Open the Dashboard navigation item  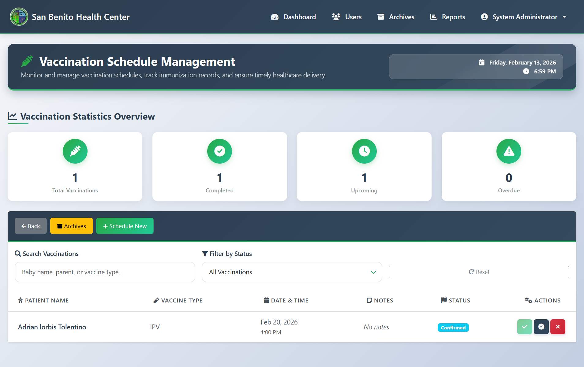coord(293,17)
